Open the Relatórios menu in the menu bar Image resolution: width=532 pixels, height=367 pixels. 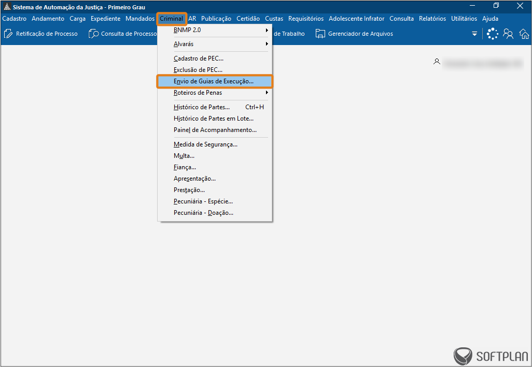pyautogui.click(x=432, y=19)
